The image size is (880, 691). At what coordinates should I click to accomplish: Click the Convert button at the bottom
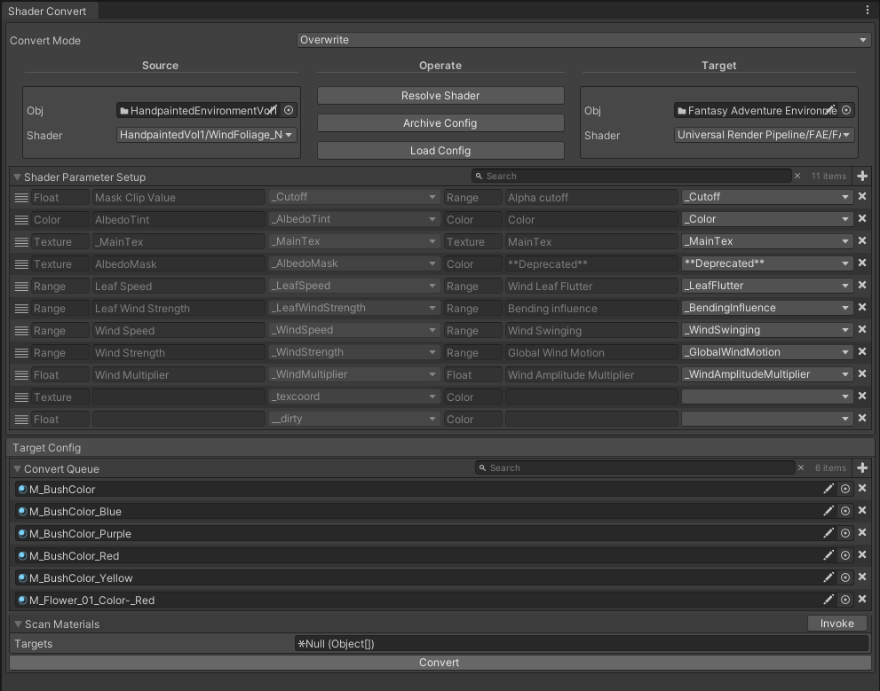point(440,662)
